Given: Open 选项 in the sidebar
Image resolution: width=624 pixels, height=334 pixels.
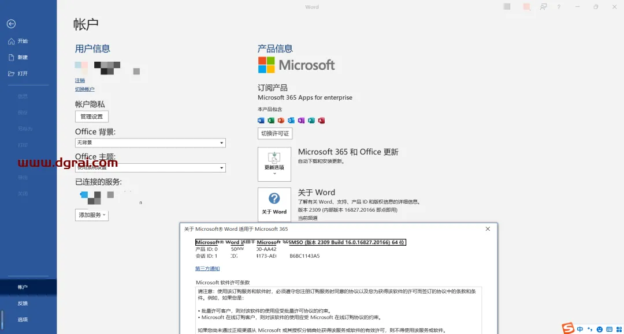Looking at the screenshot, I should (x=23, y=320).
